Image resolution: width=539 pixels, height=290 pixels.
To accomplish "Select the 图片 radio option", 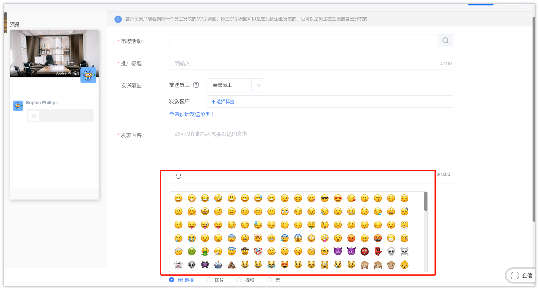I will click(209, 280).
